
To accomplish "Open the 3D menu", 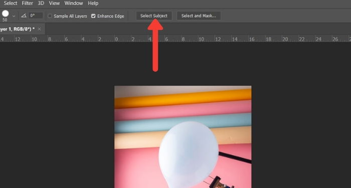I will pos(41,4).
